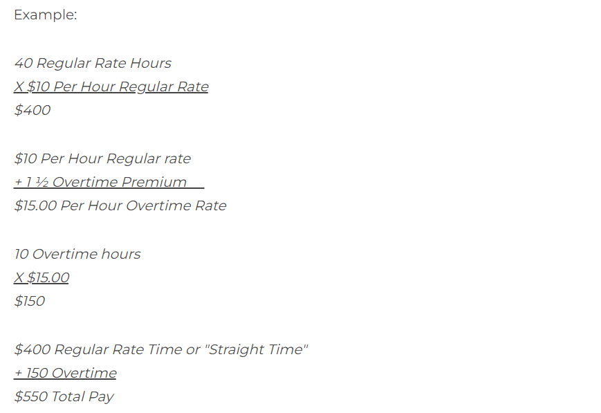The height and width of the screenshot is (413, 601).
Task: Click the "10 Overtime hours" line
Action: 77,254
